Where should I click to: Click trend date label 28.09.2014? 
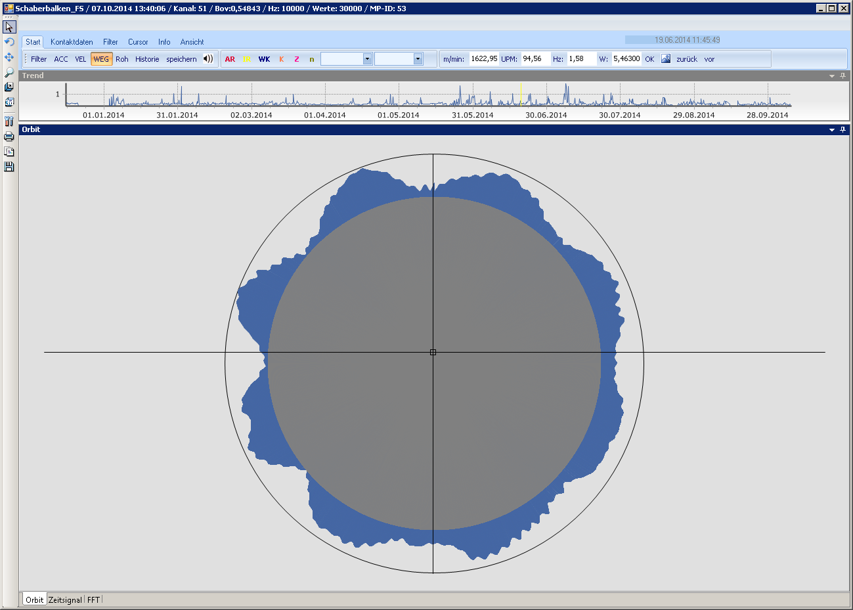(767, 115)
